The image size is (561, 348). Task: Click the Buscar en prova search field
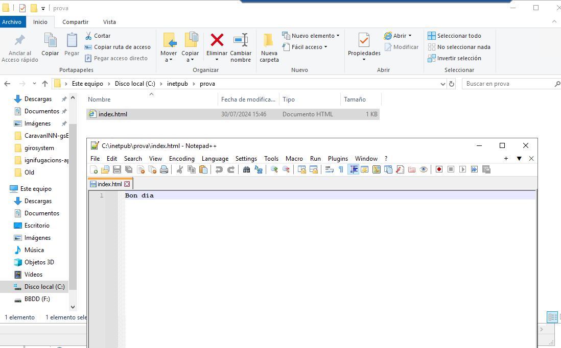coord(506,84)
